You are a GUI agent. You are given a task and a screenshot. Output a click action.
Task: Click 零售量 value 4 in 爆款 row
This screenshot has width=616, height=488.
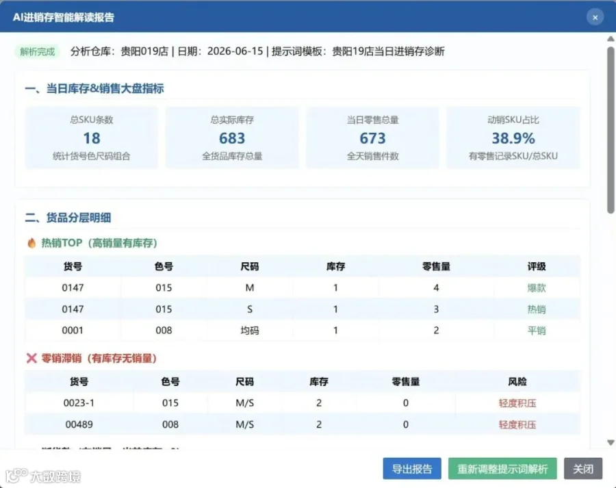click(436, 287)
